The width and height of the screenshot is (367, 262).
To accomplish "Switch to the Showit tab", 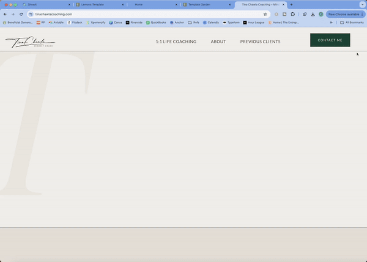I will (46, 4).
